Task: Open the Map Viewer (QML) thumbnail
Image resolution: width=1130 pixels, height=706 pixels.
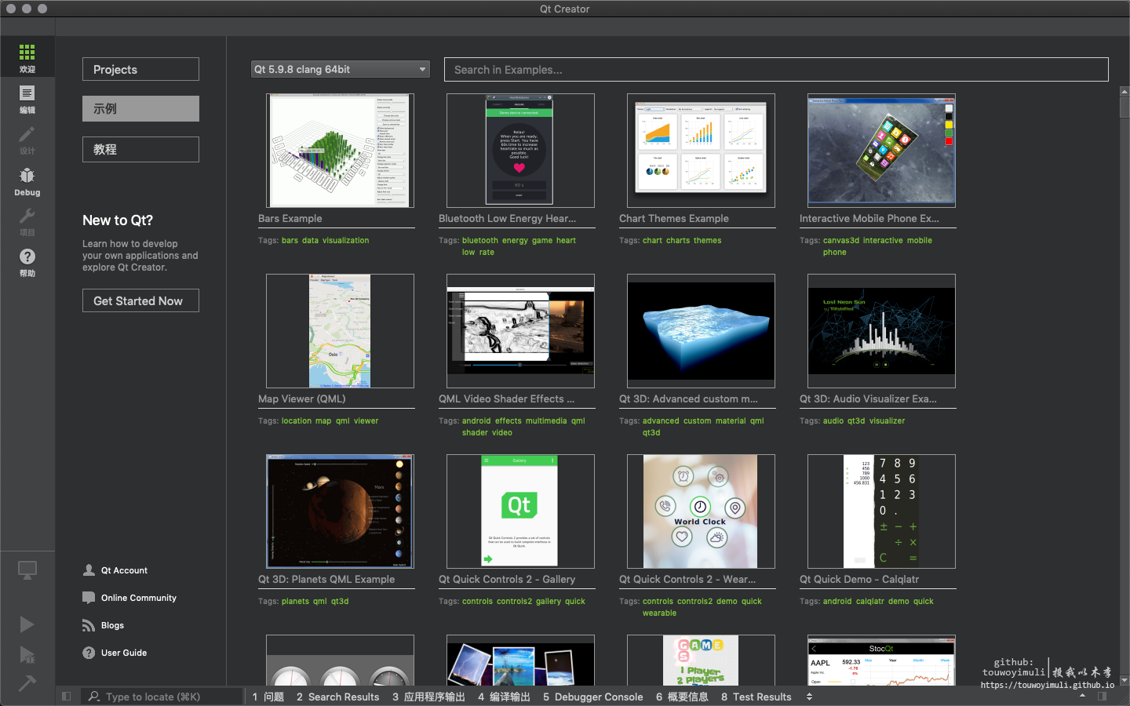Action: coord(340,331)
